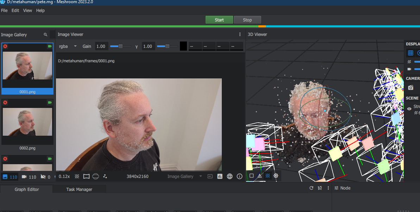The image size is (420, 212).
Task: Click the image count 110 filter
Action: (10, 177)
